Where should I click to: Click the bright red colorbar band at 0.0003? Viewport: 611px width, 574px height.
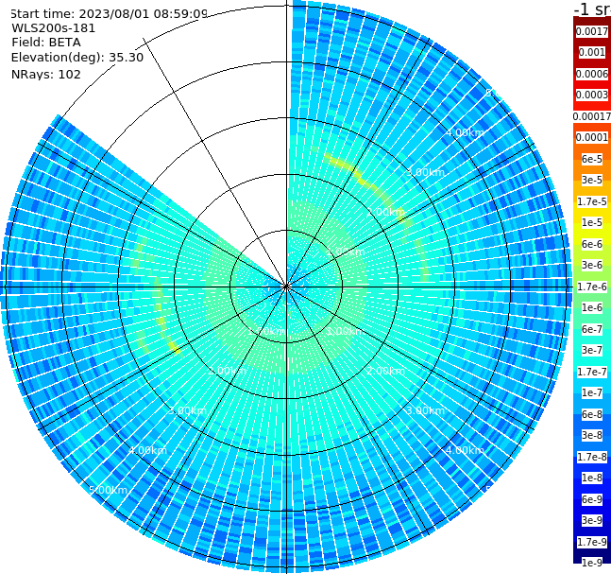[x=592, y=95]
